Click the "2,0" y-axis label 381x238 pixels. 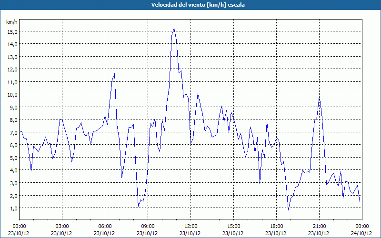(14, 196)
